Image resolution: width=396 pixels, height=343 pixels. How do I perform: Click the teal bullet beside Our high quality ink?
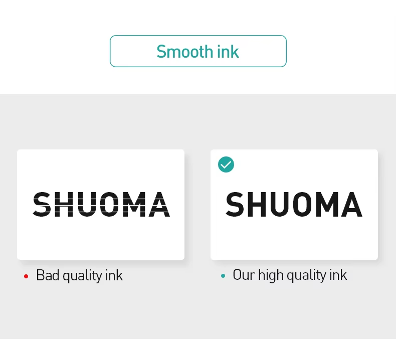[223, 276]
